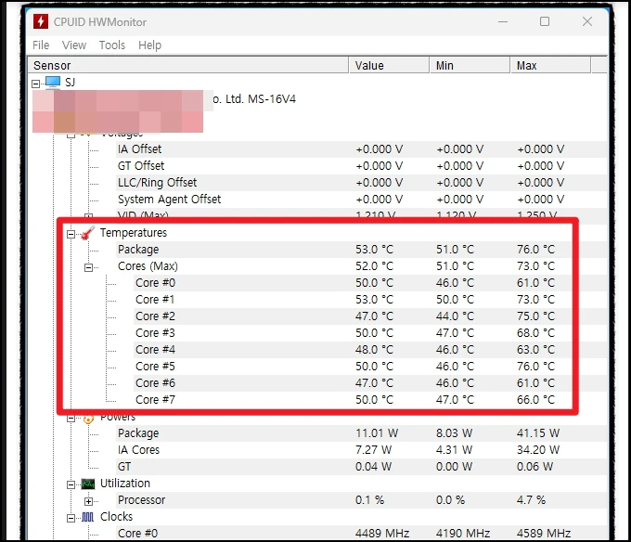The width and height of the screenshot is (631, 542).
Task: Click the SJ computer monitor icon
Action: (x=53, y=82)
